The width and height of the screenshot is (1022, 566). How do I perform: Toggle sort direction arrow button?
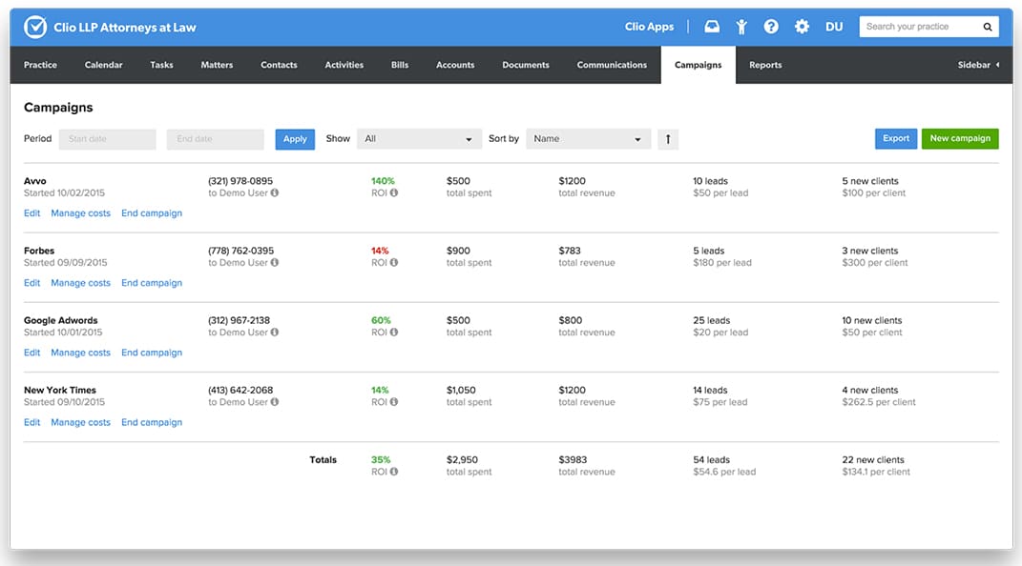pyautogui.click(x=667, y=139)
